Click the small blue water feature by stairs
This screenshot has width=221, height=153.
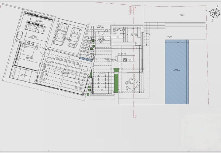coord(86,59)
